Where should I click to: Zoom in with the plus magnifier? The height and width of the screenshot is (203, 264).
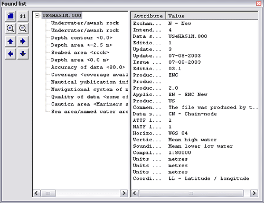pyautogui.click(x=11, y=28)
